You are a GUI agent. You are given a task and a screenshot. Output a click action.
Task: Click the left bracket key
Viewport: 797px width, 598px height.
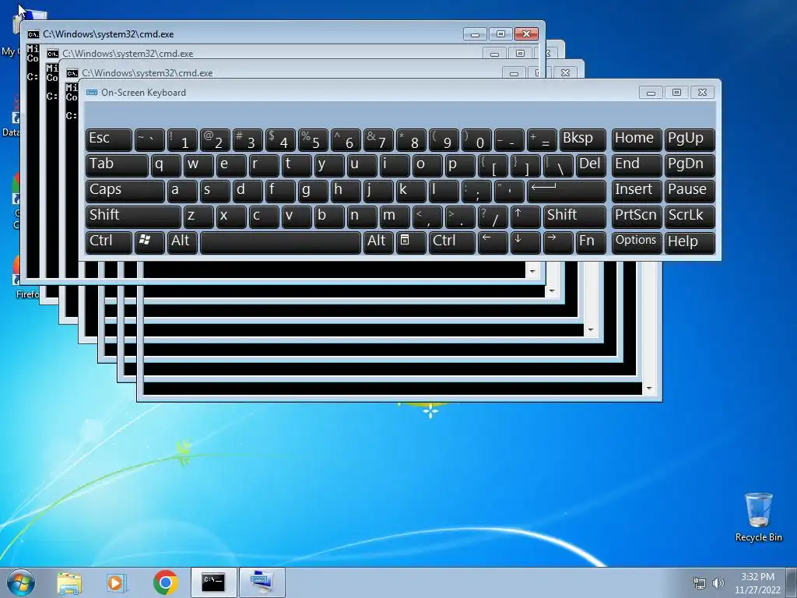493,165
